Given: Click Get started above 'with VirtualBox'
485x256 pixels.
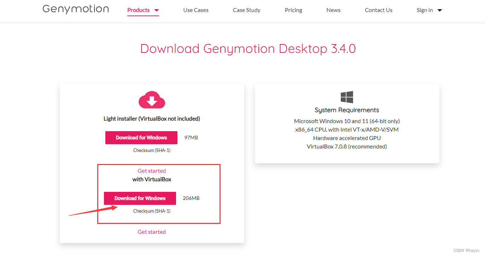Looking at the screenshot, I should (152, 171).
